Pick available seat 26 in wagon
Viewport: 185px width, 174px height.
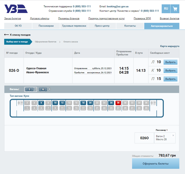pos(111,103)
